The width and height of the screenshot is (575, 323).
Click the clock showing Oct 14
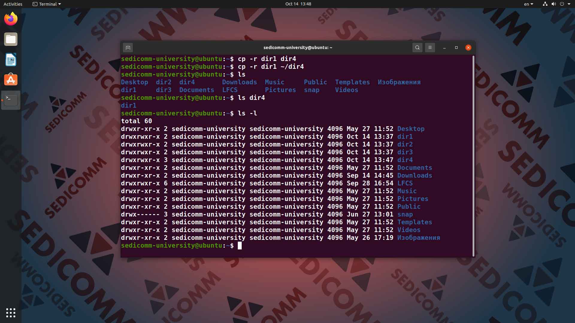[298, 4]
